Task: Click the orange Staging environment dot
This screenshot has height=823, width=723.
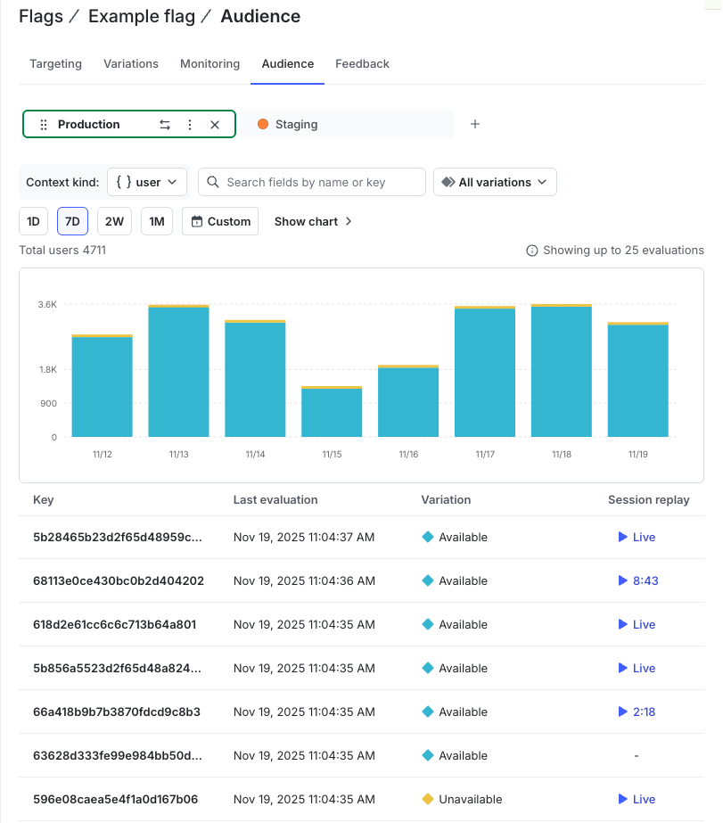Action: pos(263,124)
